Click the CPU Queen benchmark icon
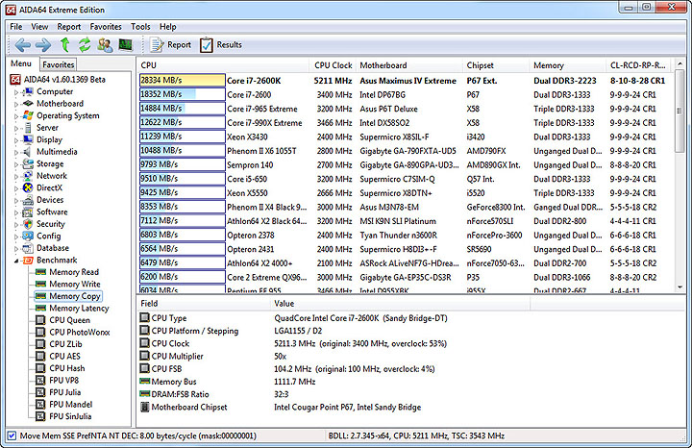 tap(40, 320)
